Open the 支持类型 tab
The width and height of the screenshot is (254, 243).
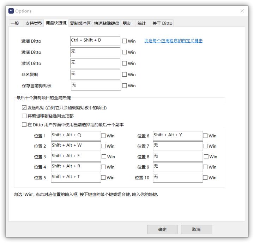click(34, 23)
